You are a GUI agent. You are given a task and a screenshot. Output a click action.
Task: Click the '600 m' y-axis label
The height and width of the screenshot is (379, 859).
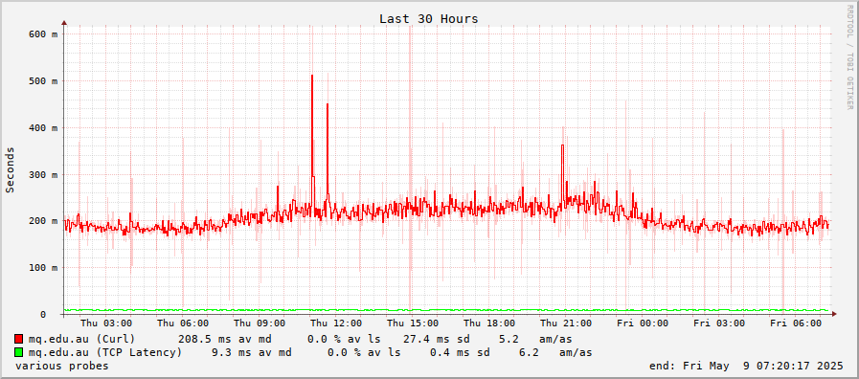click(43, 33)
